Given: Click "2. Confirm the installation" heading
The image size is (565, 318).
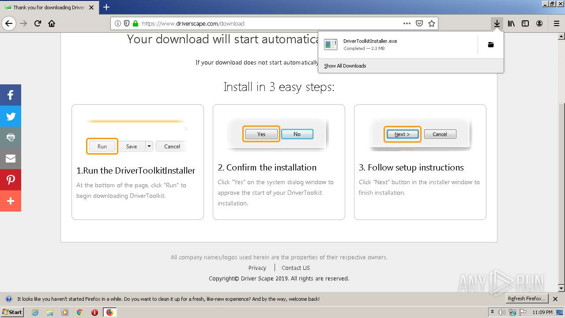Looking at the screenshot, I should click(267, 167).
